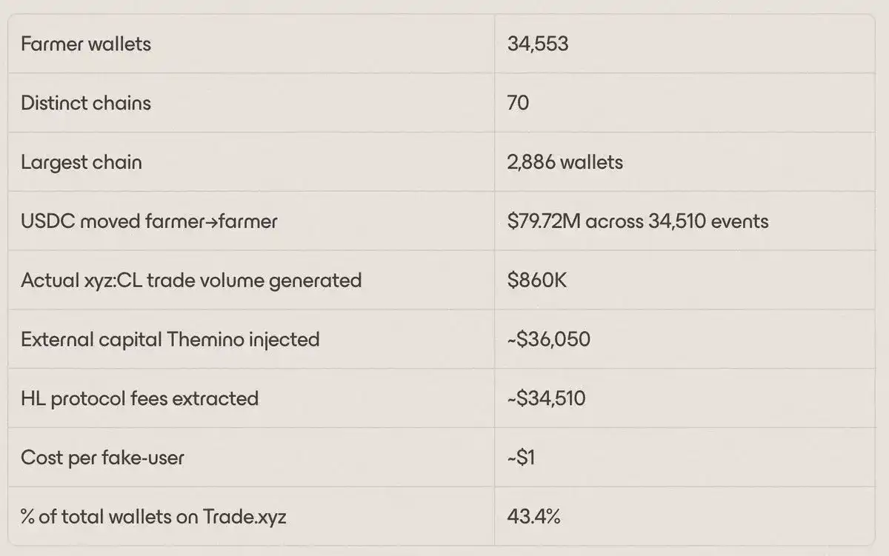Select the "$79.72M across 34,510 events" cell

click(638, 221)
